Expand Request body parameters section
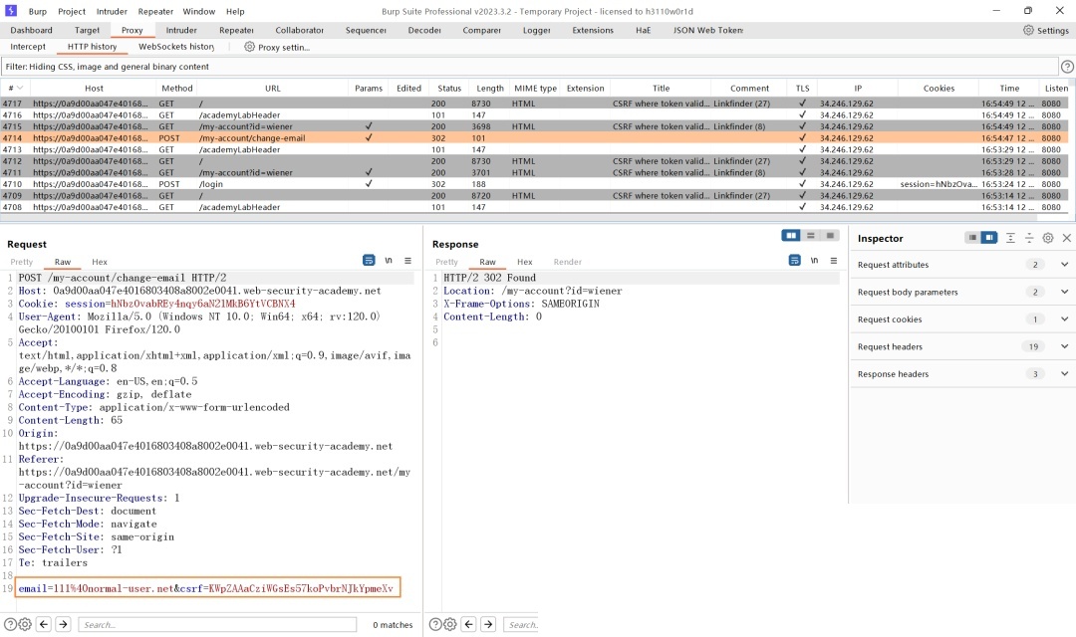 coord(1064,292)
